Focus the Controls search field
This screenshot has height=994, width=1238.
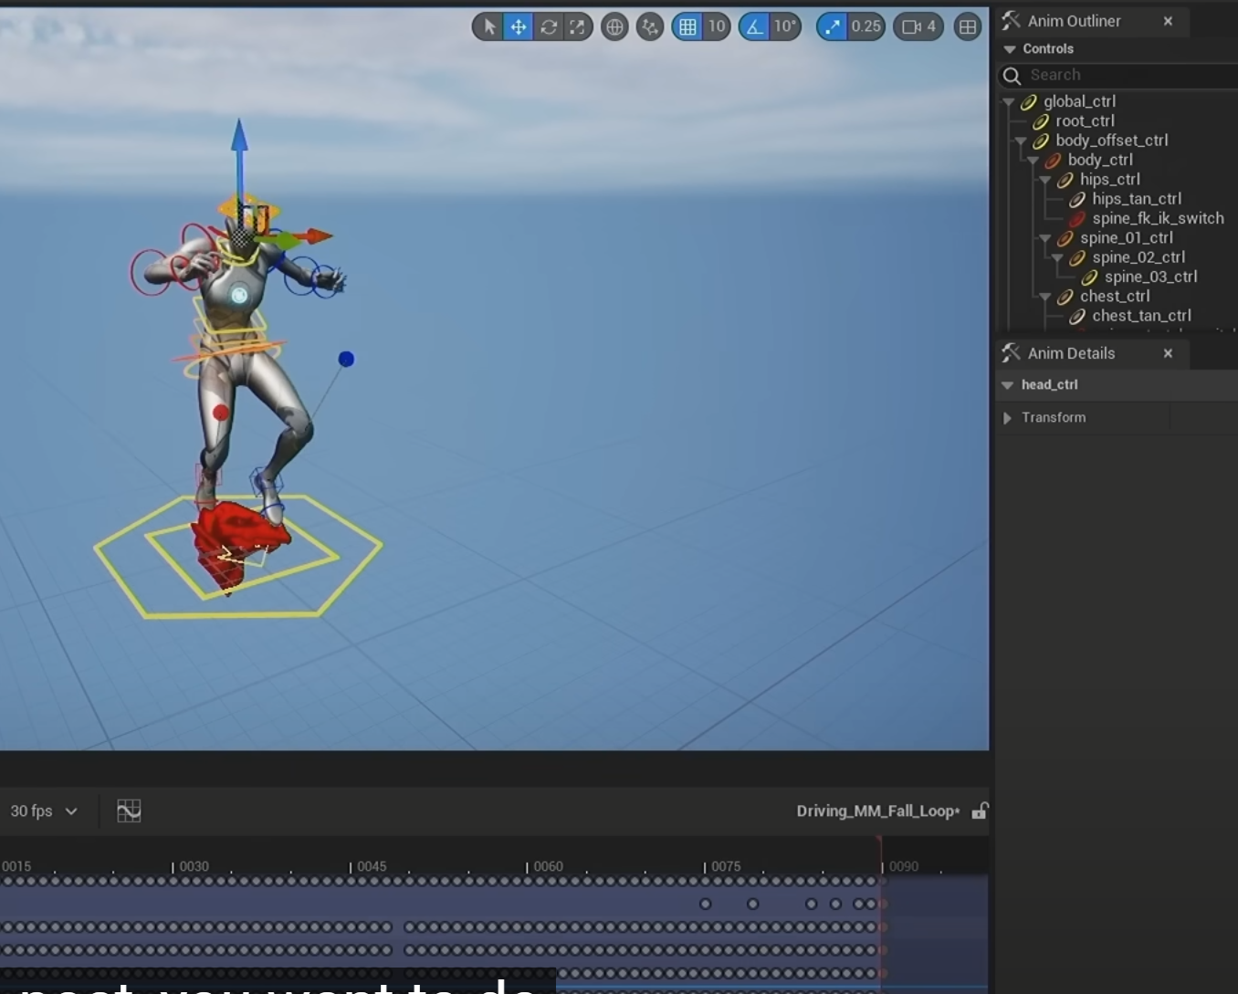pos(1118,75)
